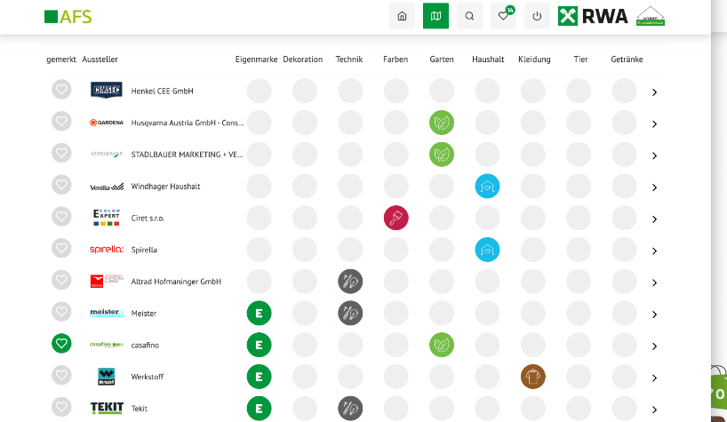727x422 pixels.
Task: Open Ciret s.r.o. exhibitor name
Action: pyautogui.click(x=148, y=219)
